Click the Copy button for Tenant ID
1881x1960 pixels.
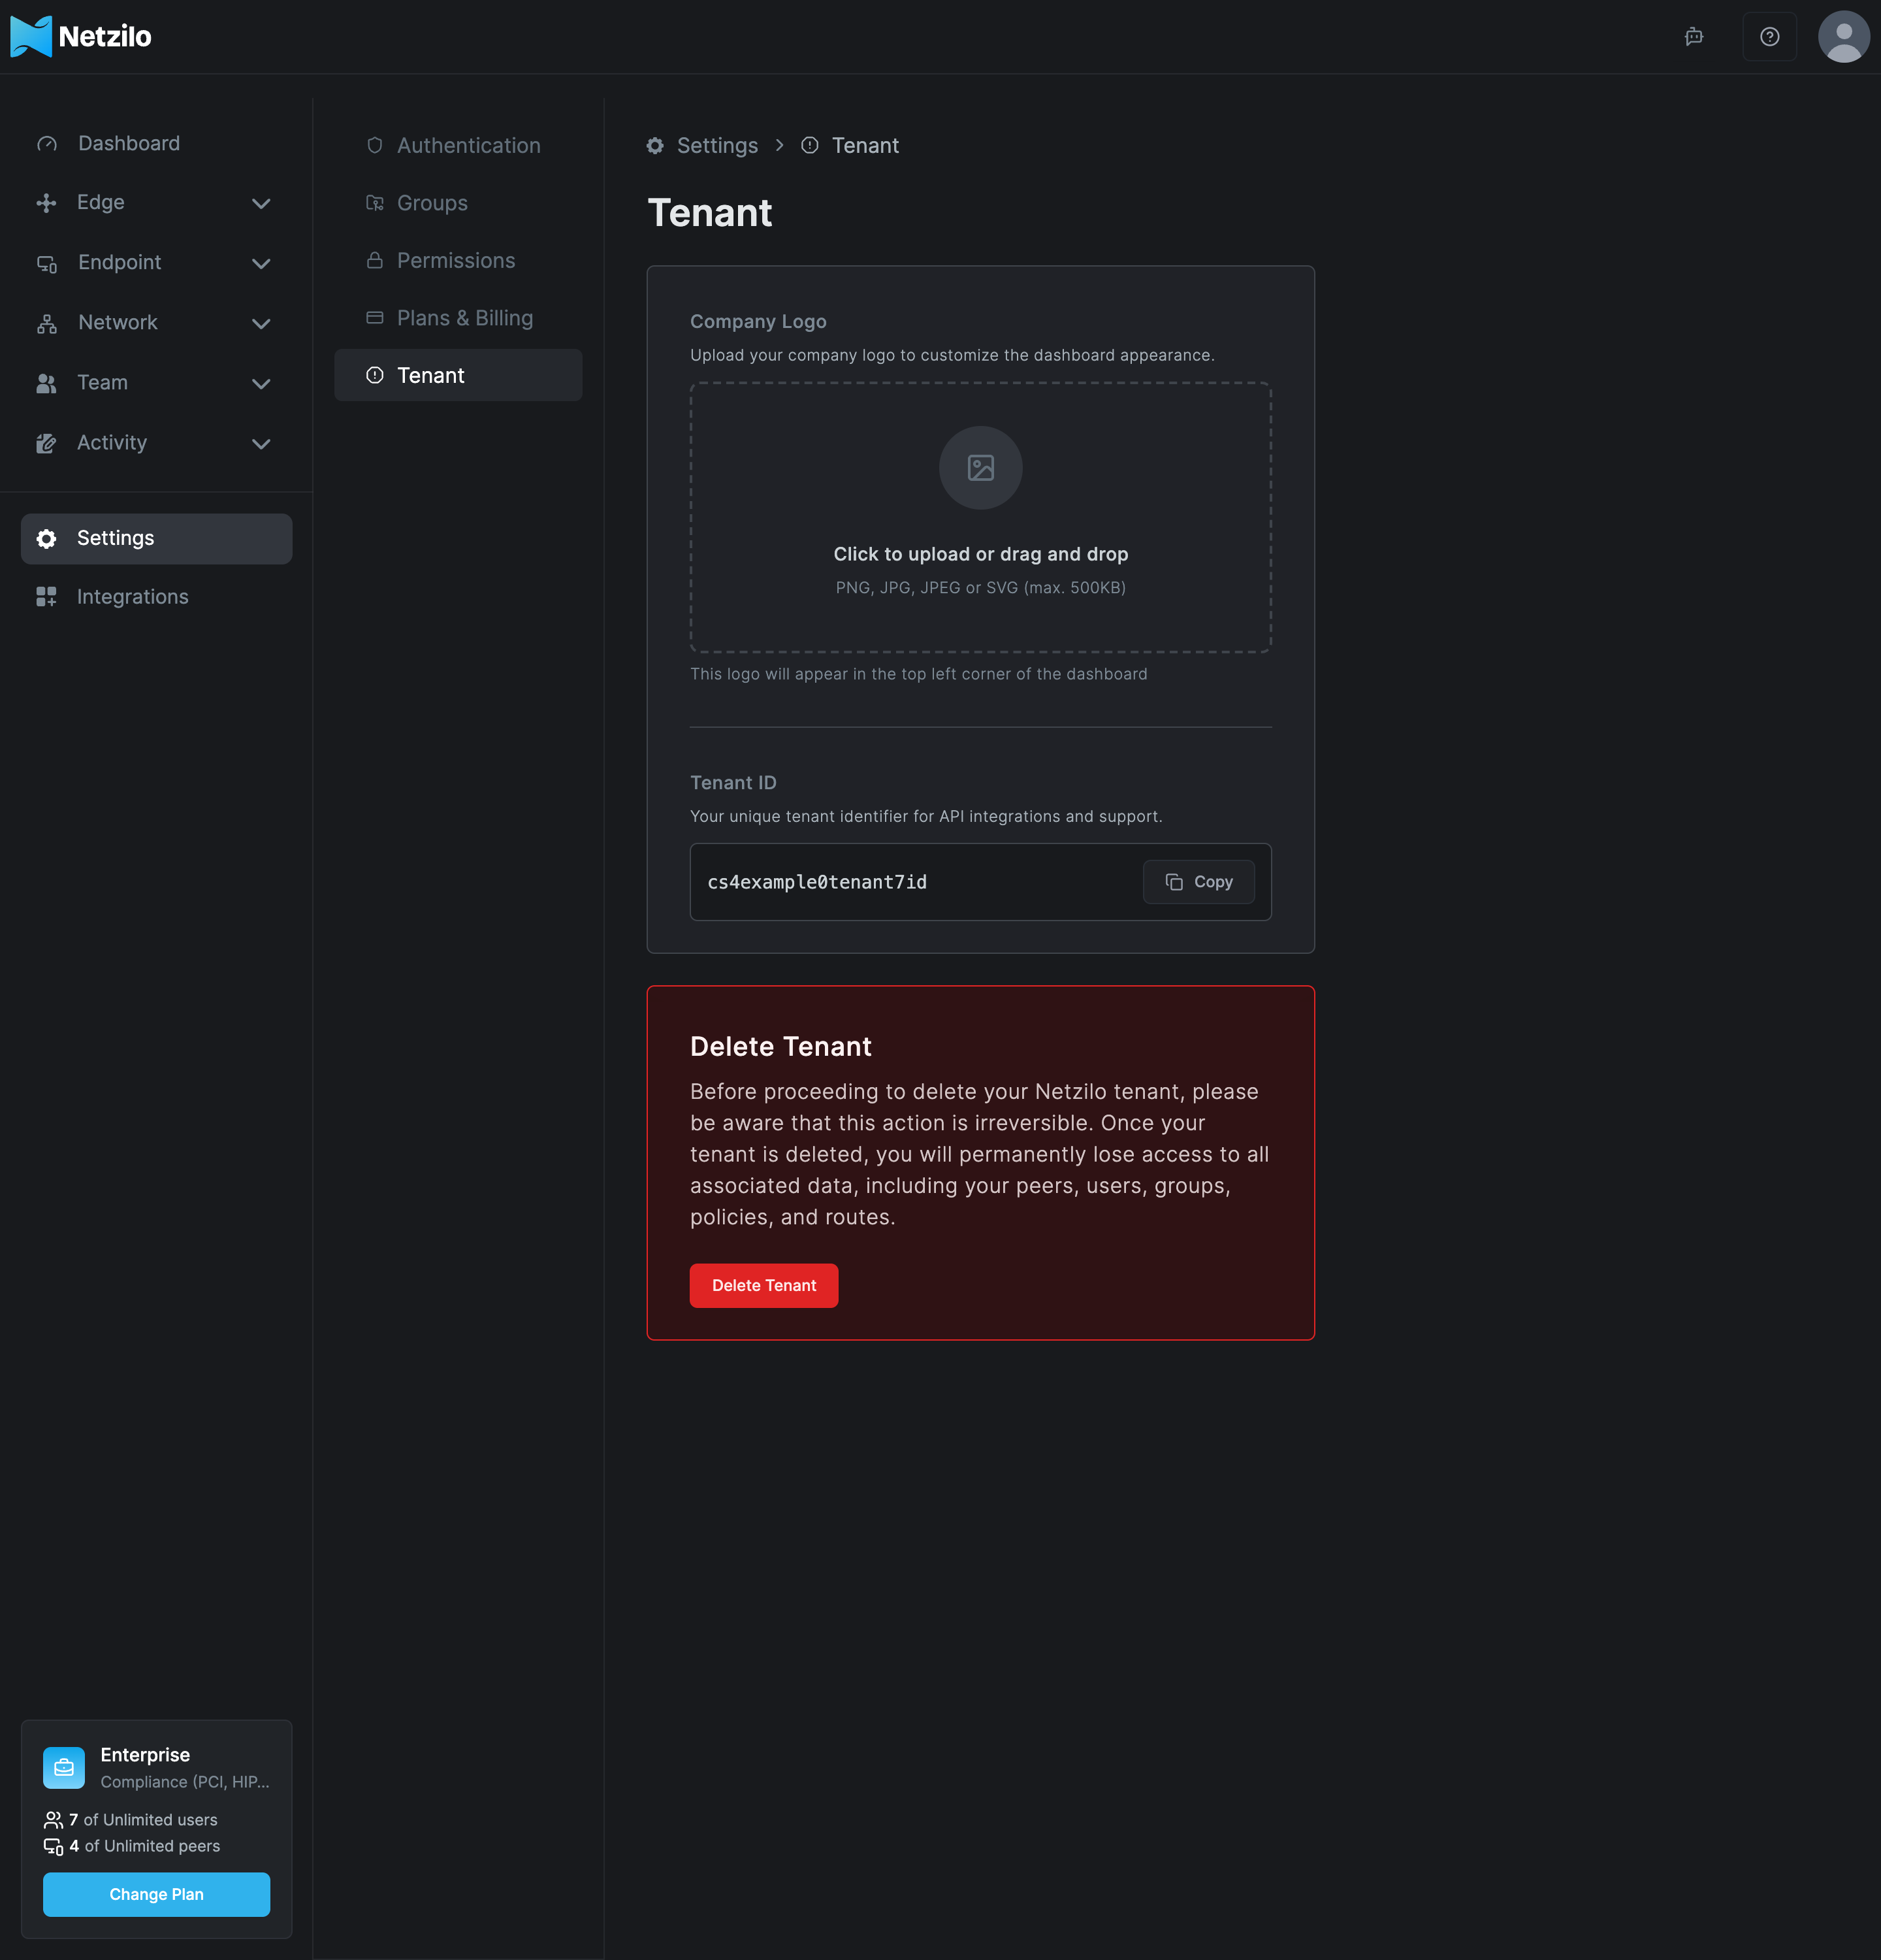click(1198, 882)
